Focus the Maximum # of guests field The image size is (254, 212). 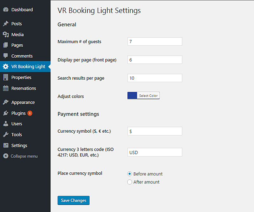(x=155, y=42)
